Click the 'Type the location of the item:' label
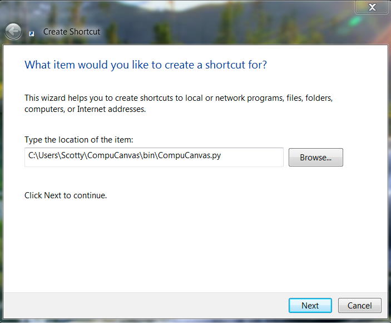The image size is (391, 323). point(79,140)
